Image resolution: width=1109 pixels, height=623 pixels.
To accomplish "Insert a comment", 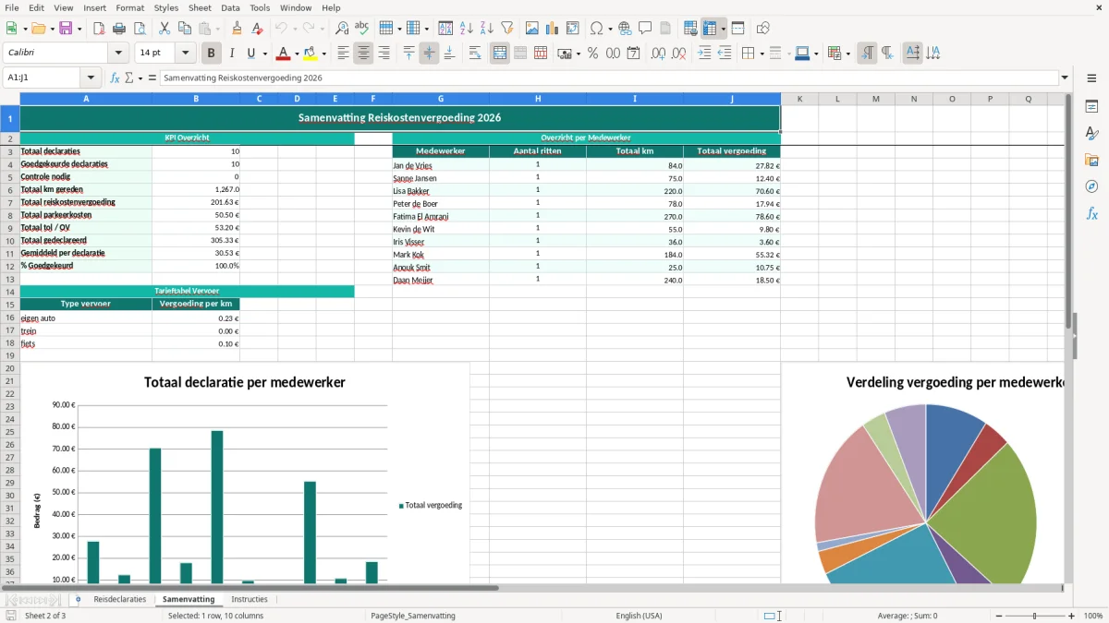I will coord(645,29).
